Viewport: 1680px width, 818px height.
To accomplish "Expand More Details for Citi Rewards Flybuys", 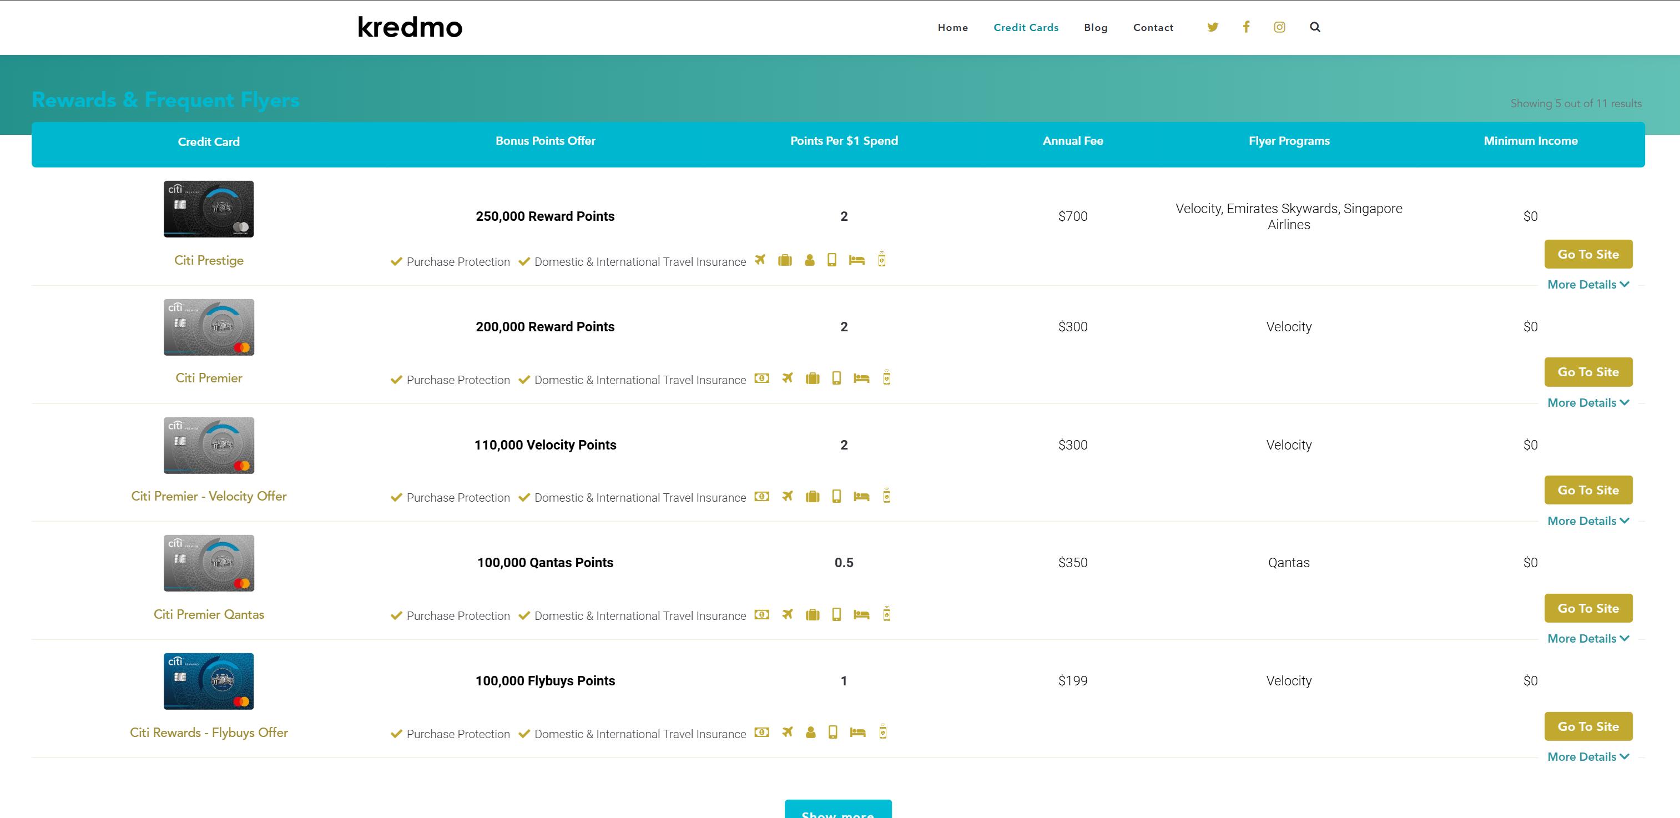I will coord(1587,757).
